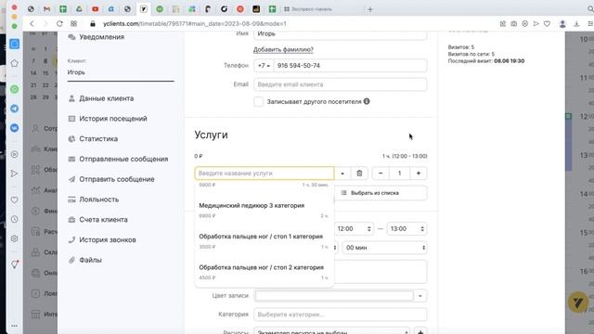The height and width of the screenshot is (334, 594).
Task: Open the sidebar three-dots menu
Action: pos(15,326)
